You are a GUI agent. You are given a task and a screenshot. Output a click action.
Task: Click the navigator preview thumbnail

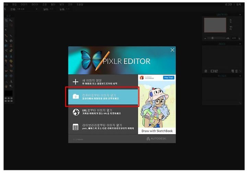[x=215, y=25]
